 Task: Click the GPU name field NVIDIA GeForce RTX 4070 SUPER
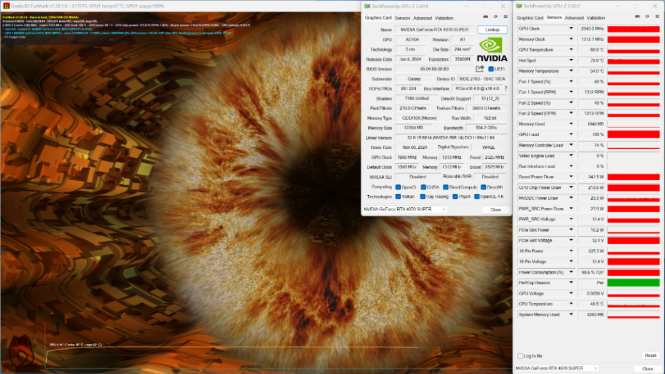click(x=434, y=30)
